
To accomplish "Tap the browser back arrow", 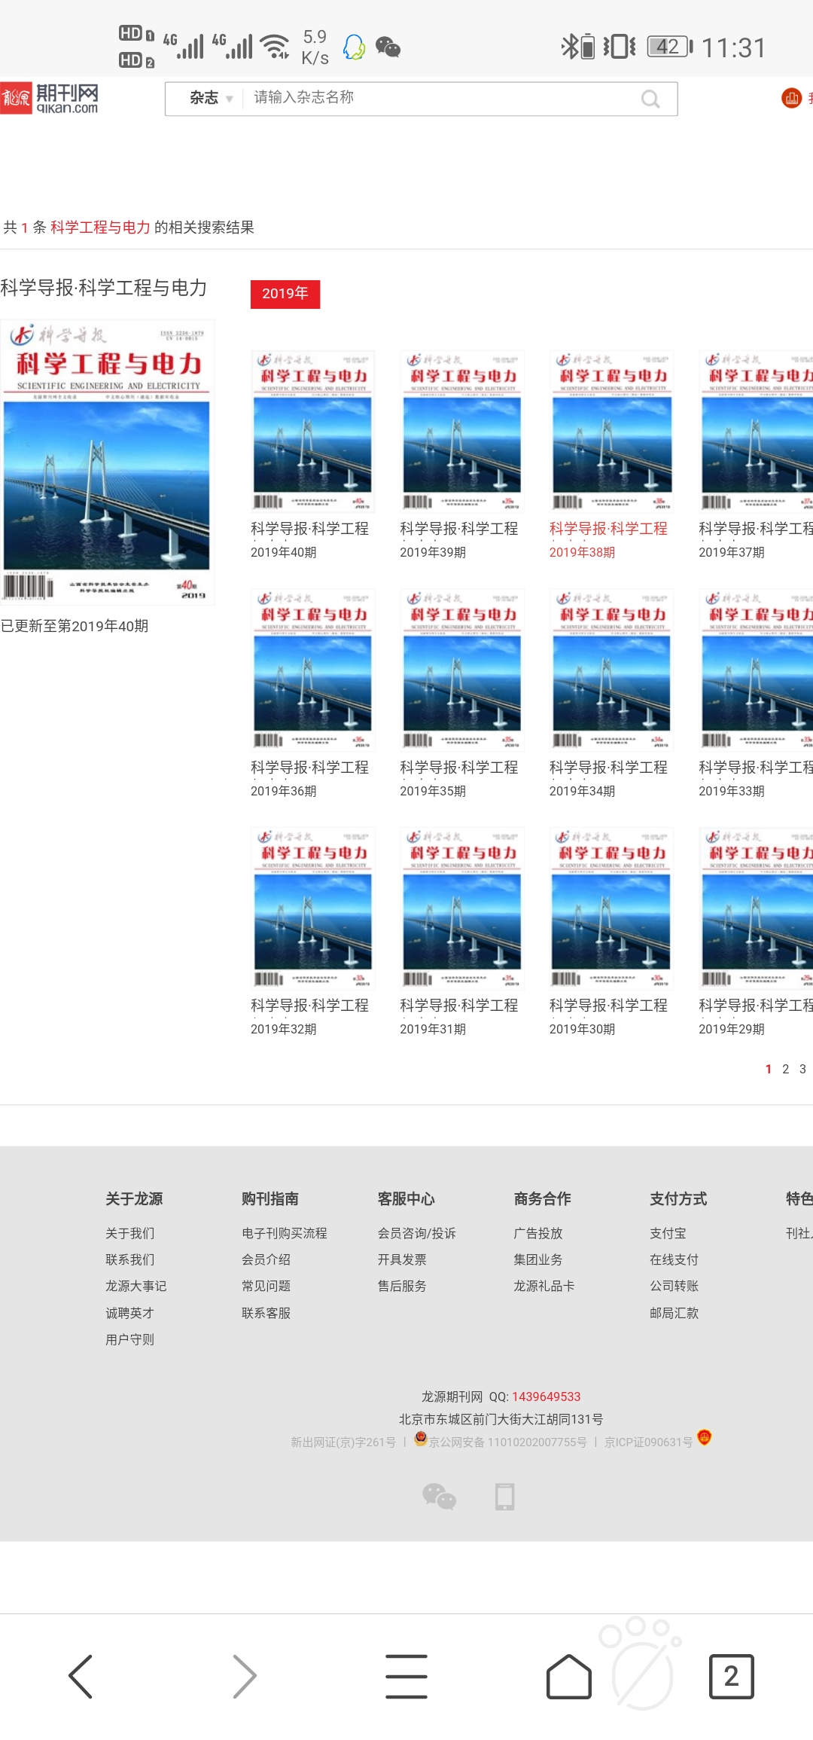I will (81, 1676).
